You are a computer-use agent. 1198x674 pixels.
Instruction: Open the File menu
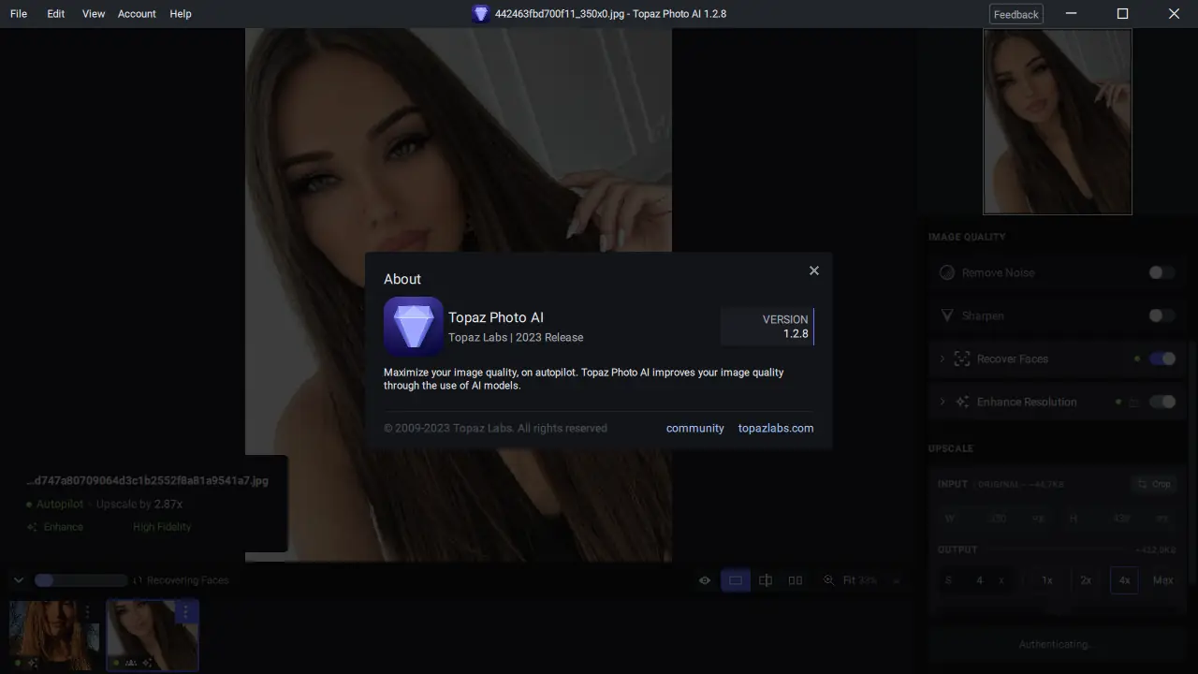[x=19, y=14]
